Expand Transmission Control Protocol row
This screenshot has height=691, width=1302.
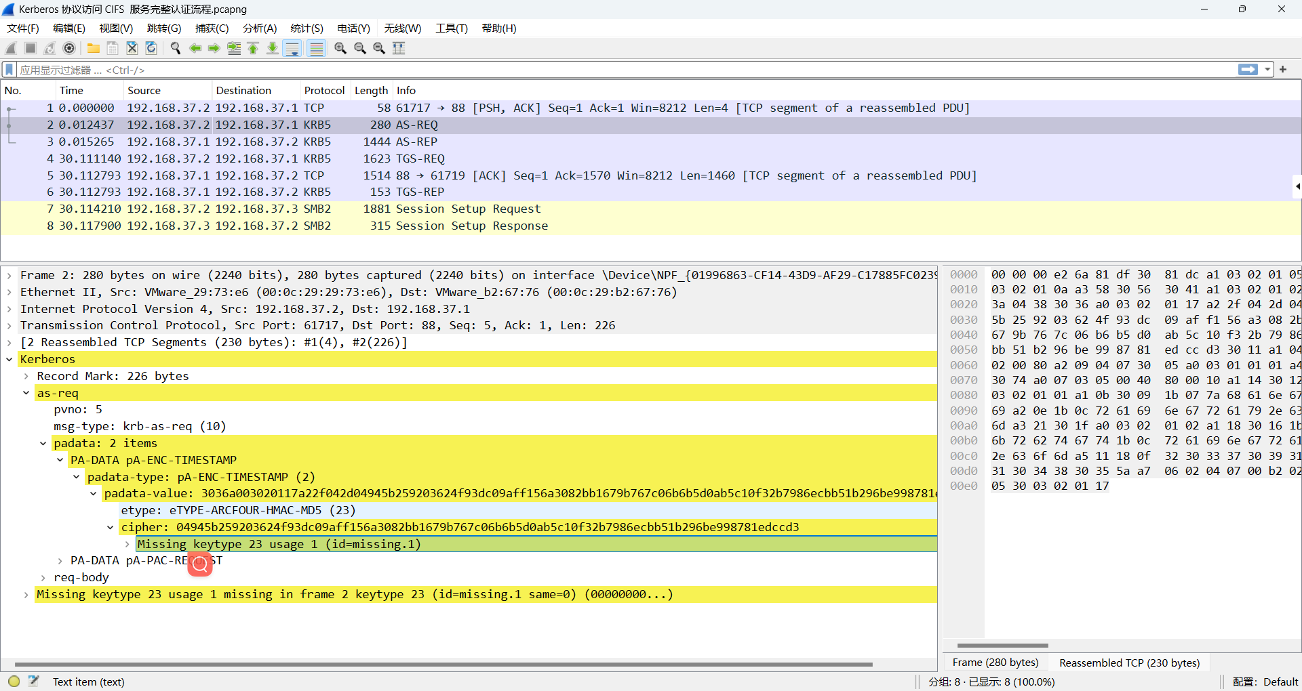[x=9, y=325]
